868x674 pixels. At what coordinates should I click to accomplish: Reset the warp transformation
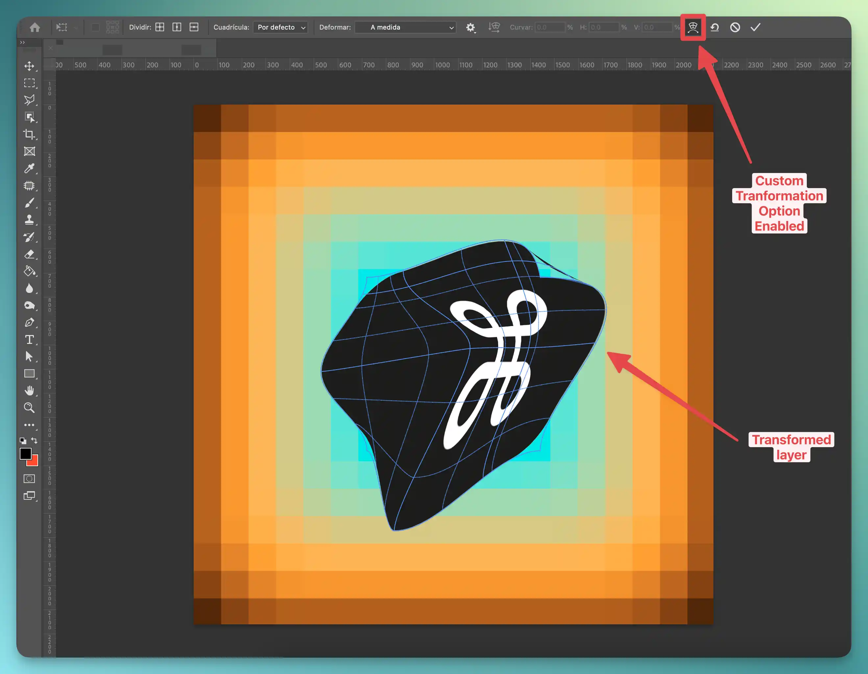pyautogui.click(x=714, y=27)
